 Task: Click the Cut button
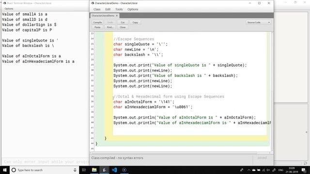click(x=123, y=23)
